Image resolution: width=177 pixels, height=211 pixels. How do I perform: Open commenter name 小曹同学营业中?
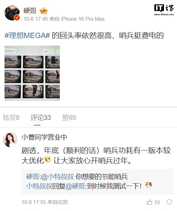click(44, 137)
